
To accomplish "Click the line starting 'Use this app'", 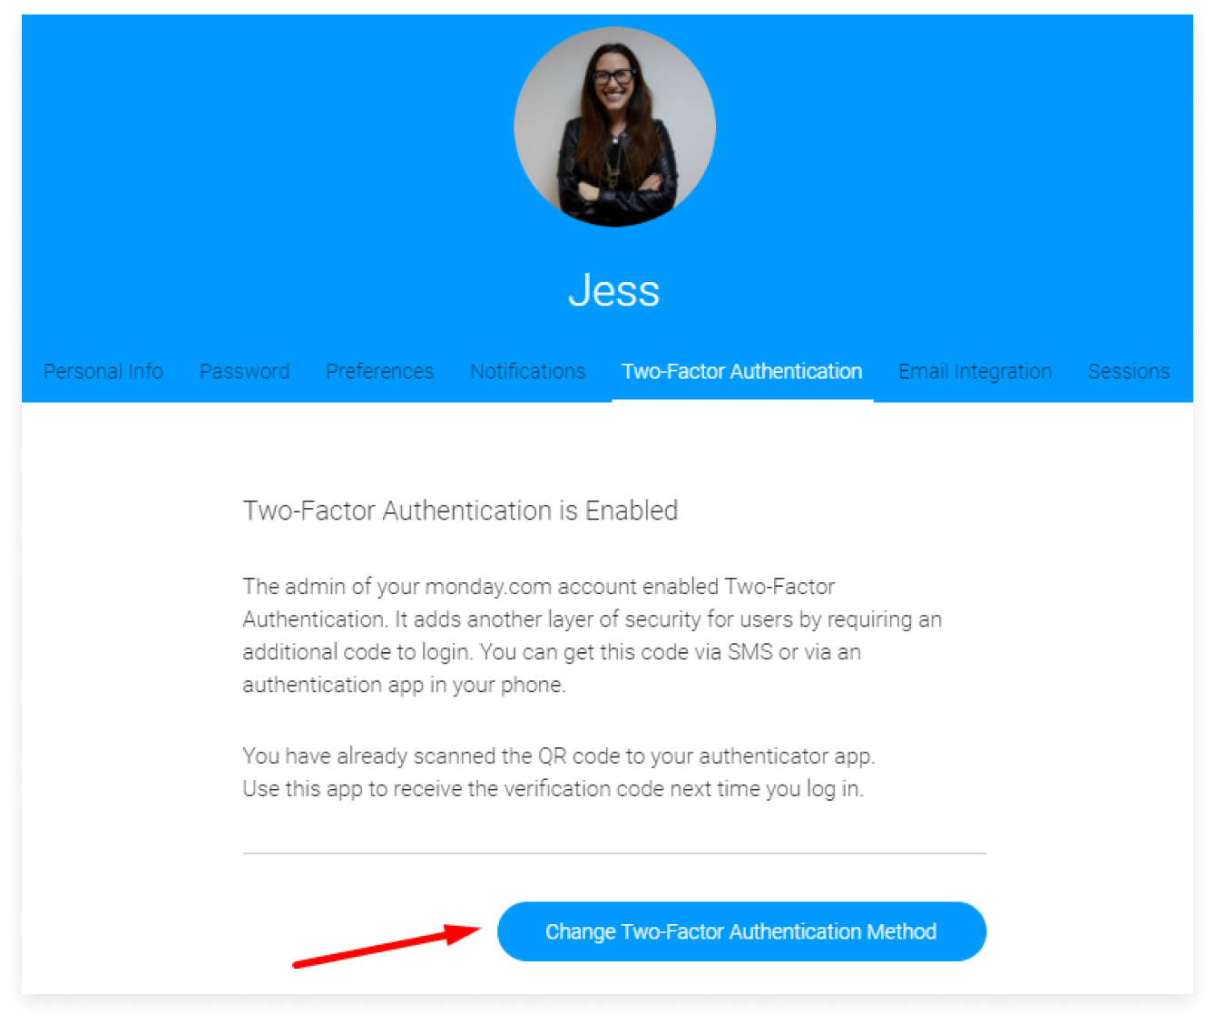I will click(x=553, y=789).
